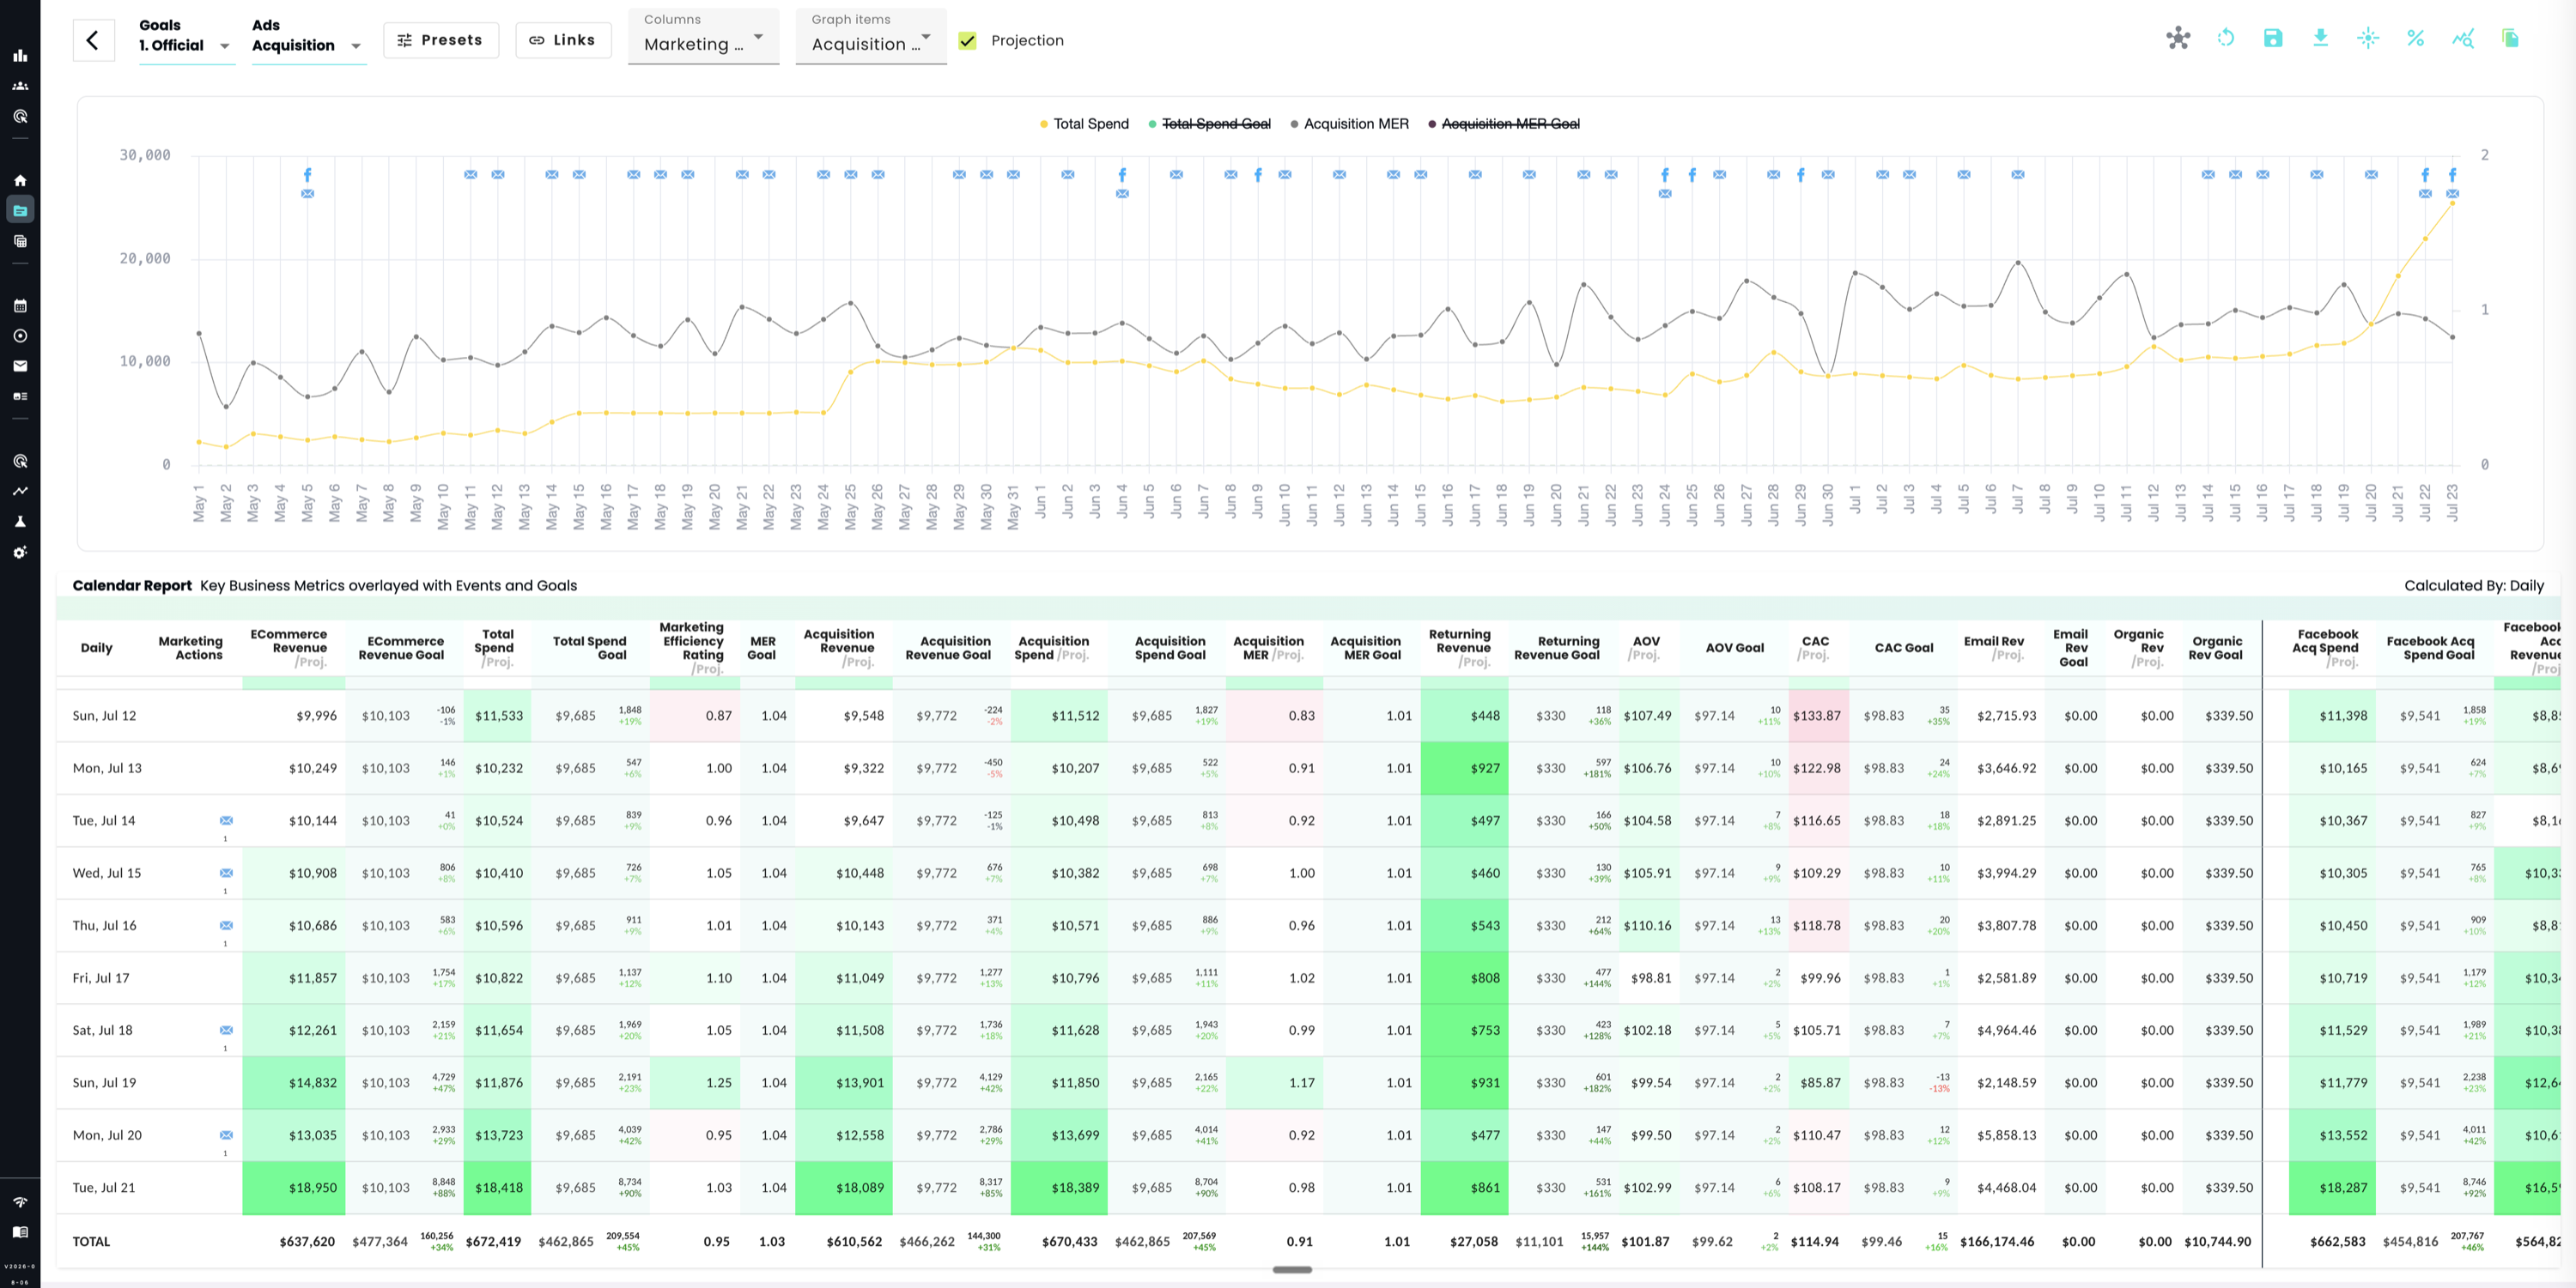Click the copy document toolbar icon
The image size is (2576, 1288).
click(x=2510, y=38)
